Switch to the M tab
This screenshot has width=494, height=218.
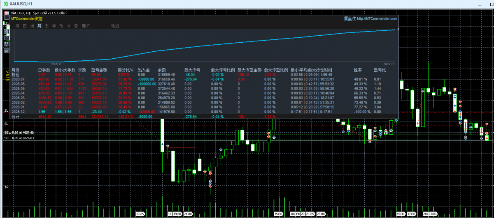[69, 26]
